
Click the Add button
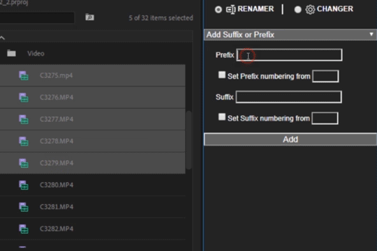[290, 139]
